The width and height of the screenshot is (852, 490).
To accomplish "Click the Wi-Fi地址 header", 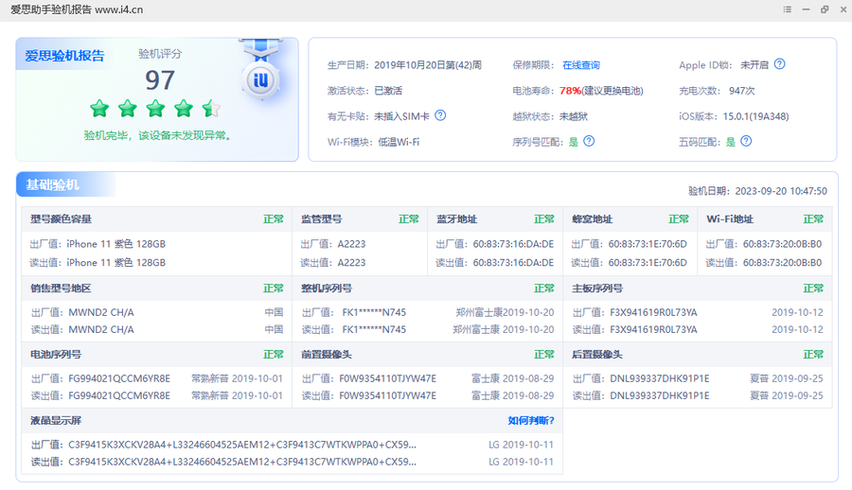I will tap(730, 219).
